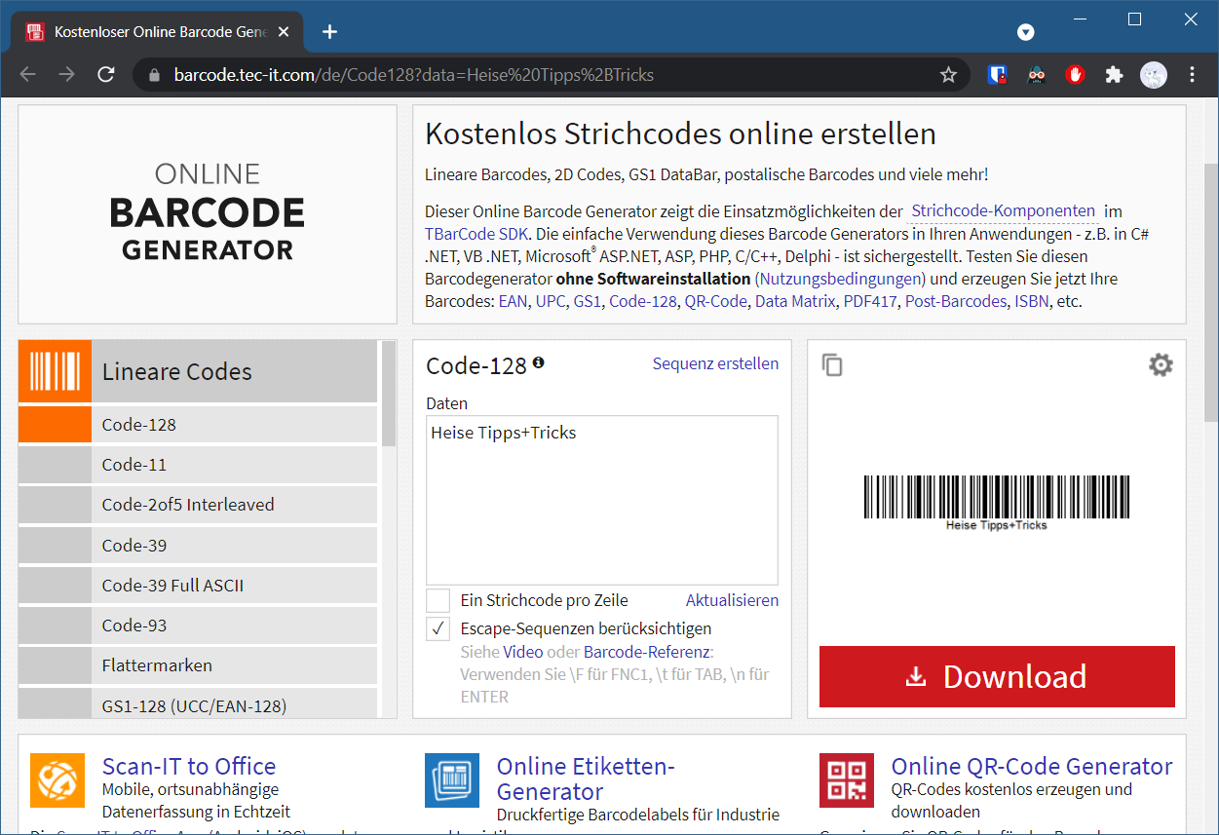Viewport: 1219px width, 835px height.
Task: Open the Strichcode-Komponenten link
Action: 1004,210
